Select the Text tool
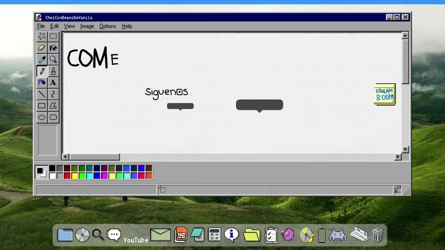The height and width of the screenshot is (250, 445). click(x=53, y=82)
